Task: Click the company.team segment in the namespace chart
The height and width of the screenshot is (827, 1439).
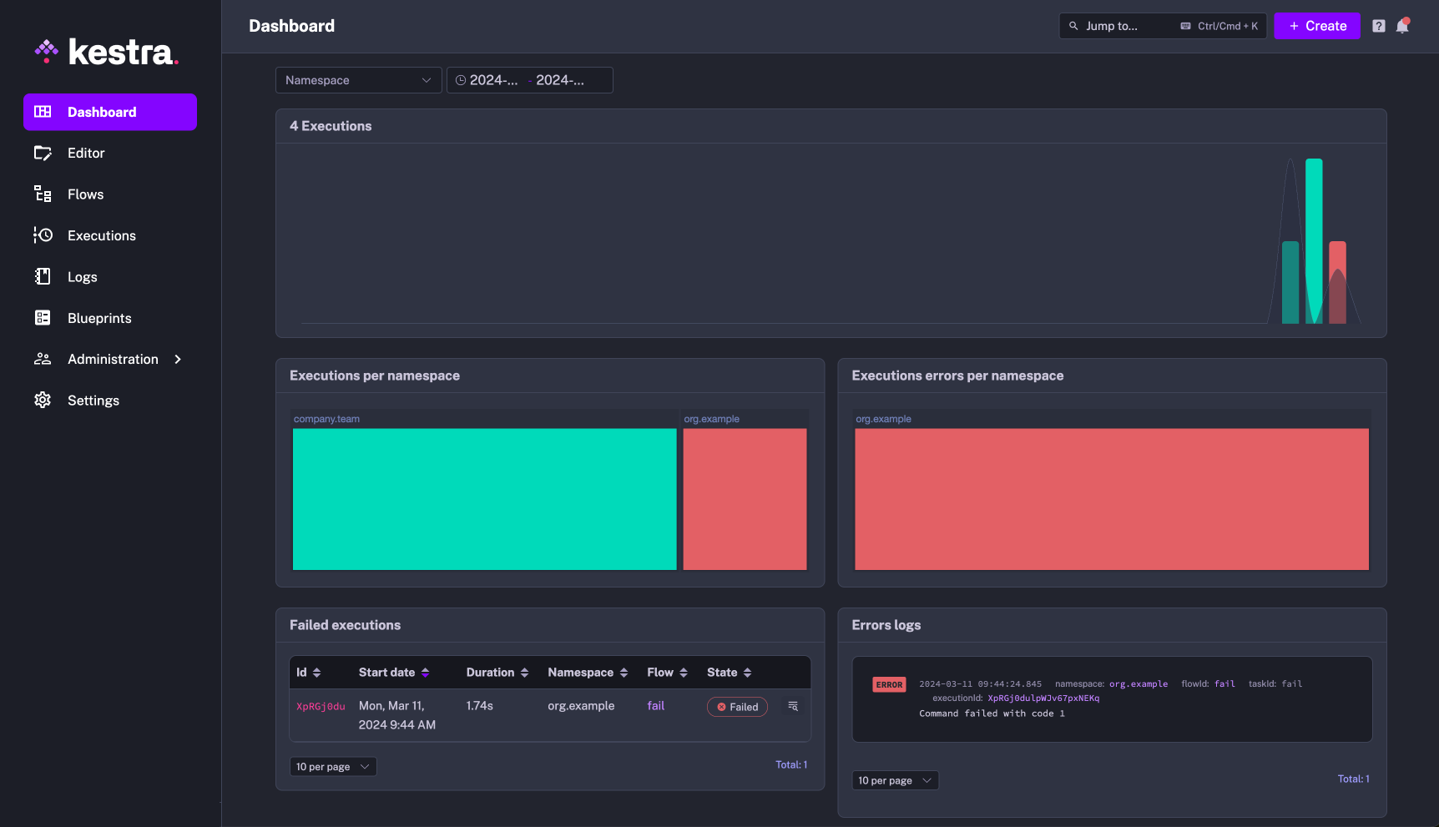Action: [x=484, y=498]
